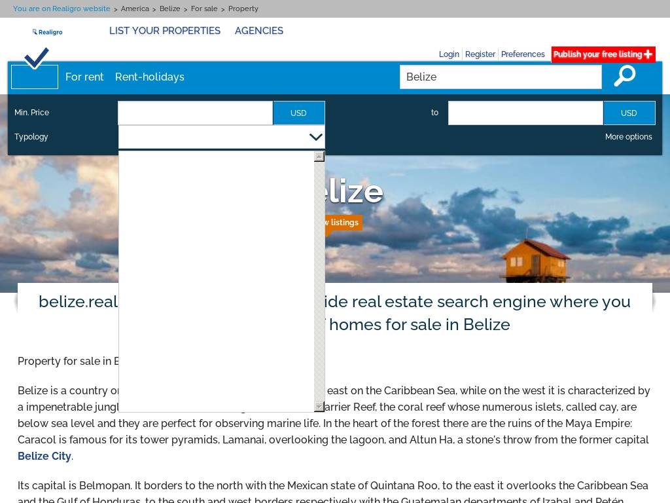The width and height of the screenshot is (670, 503).
Task: Click the dropdown list's scroll up arrow
Action: coord(319,157)
